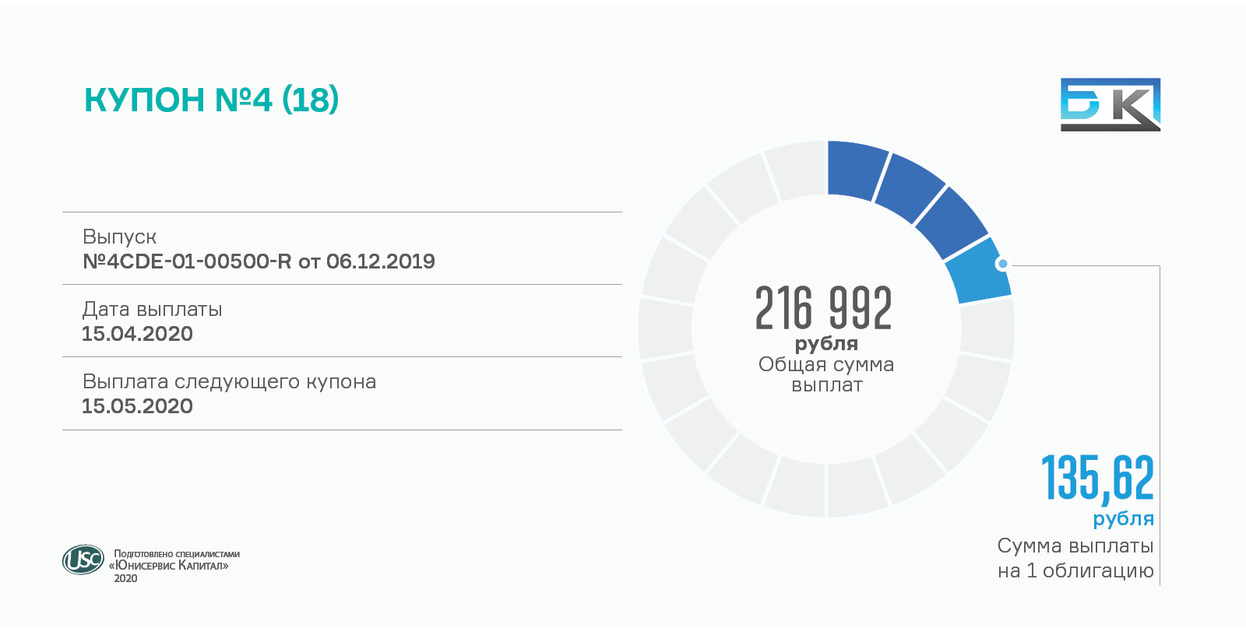Click the light blue donut chart segment
This screenshot has height=628, width=1246.
tap(980, 272)
